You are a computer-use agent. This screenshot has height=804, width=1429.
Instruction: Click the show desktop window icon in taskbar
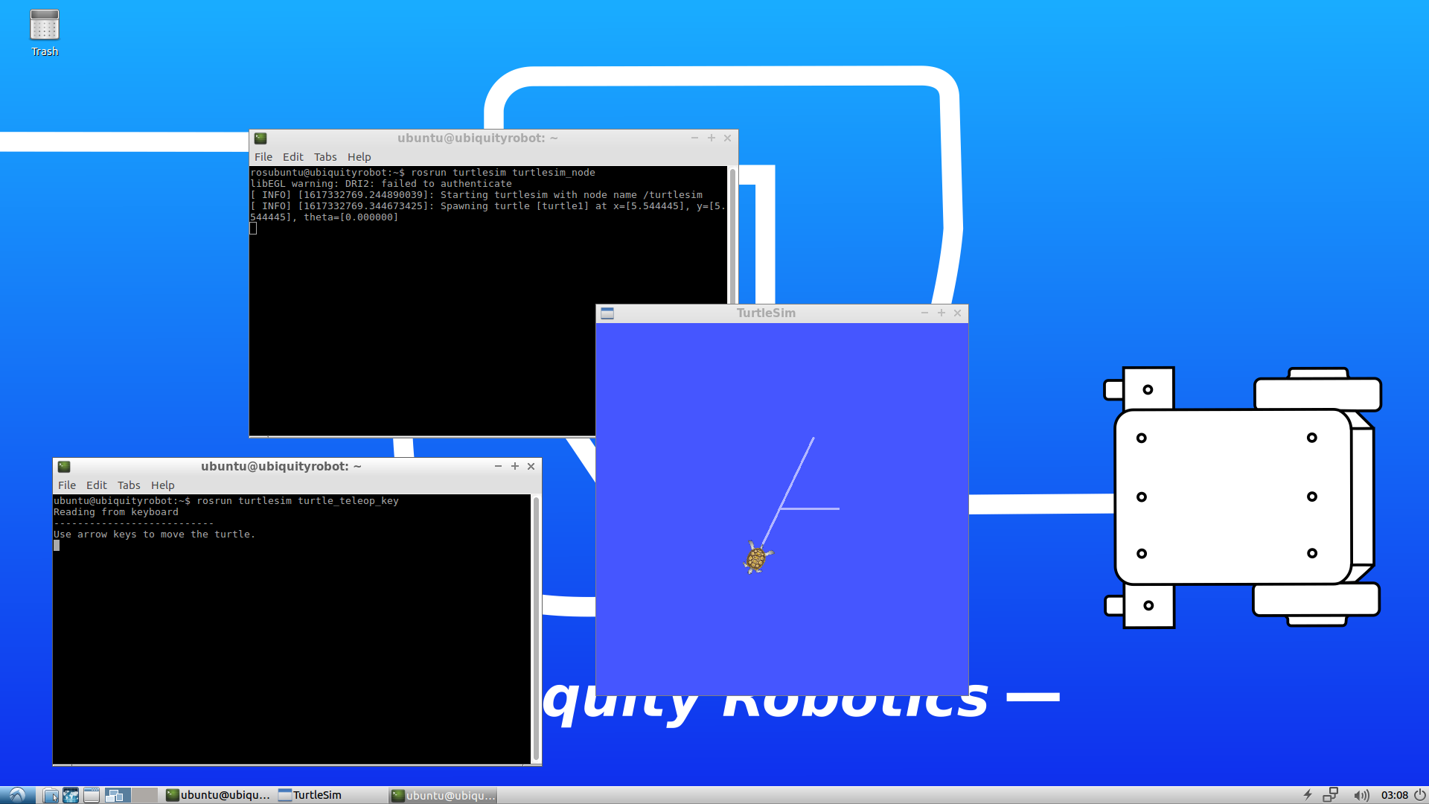click(92, 795)
